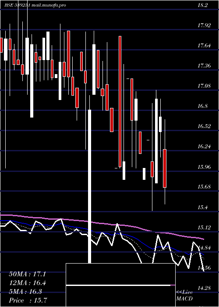The width and height of the screenshot is (219, 307).
Task: Click the 15.4 price axis label
Action: [x=202, y=207]
